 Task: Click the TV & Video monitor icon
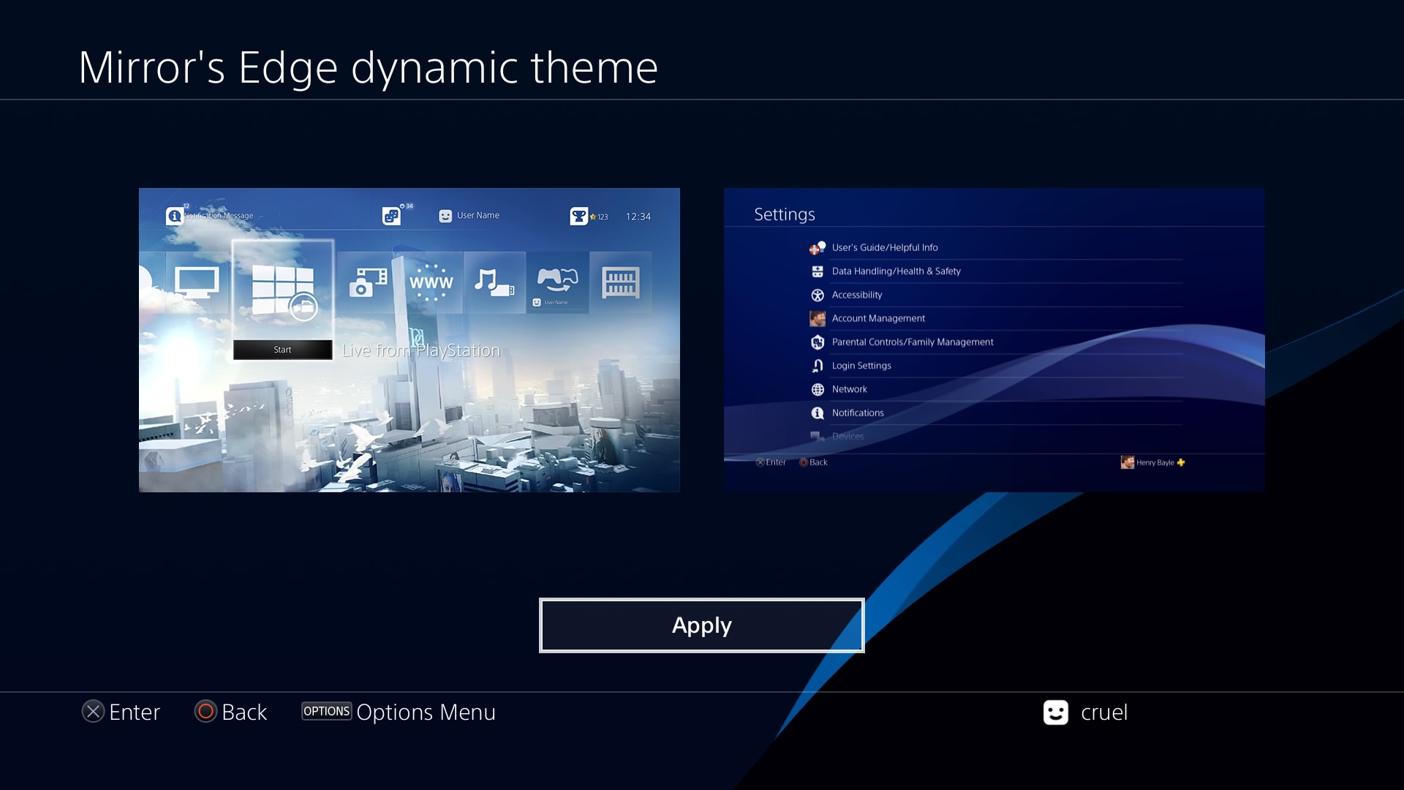[197, 282]
